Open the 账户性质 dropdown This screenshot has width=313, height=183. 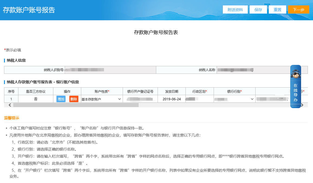(x=102, y=99)
